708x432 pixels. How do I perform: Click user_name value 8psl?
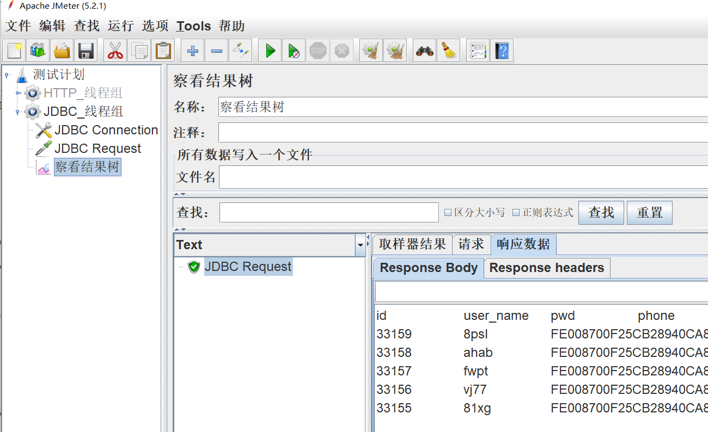(x=476, y=334)
